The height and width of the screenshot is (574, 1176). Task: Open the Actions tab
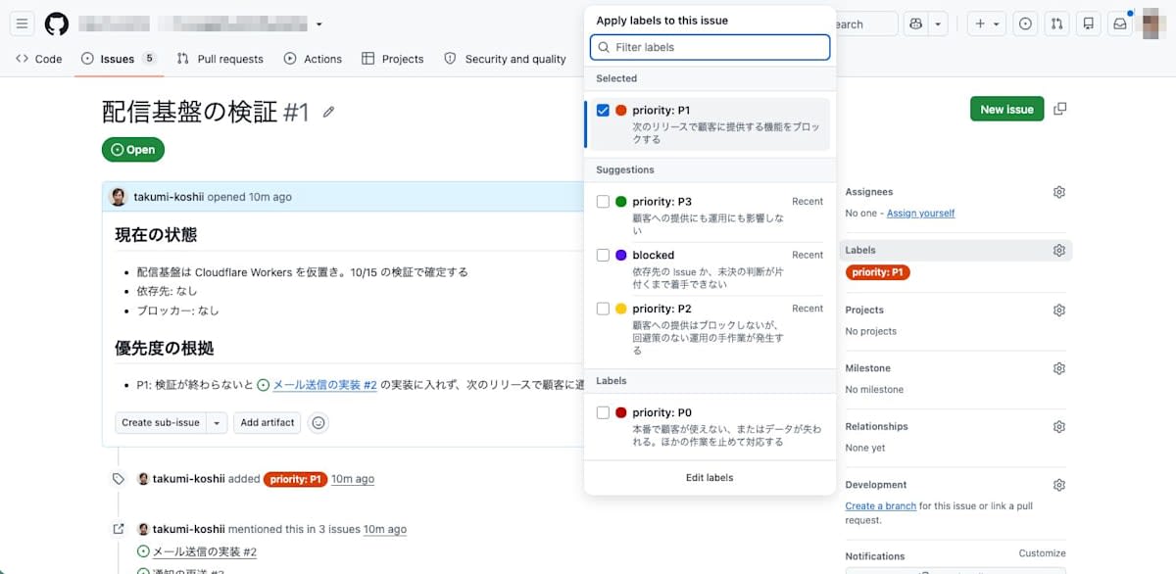[x=313, y=59]
